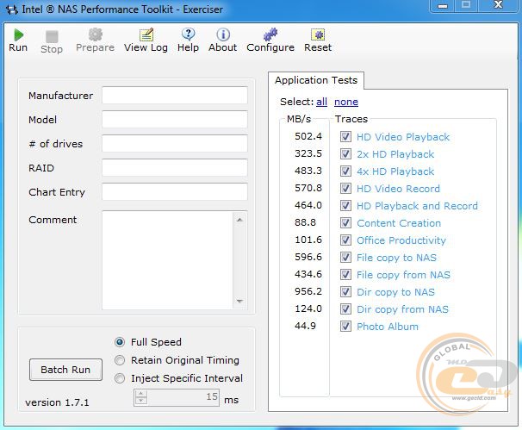
Task: Select Inject Specific Interval radio option
Action: pos(120,378)
